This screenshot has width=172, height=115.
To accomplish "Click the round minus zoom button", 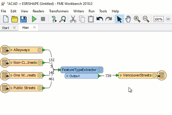I will 168,19.
